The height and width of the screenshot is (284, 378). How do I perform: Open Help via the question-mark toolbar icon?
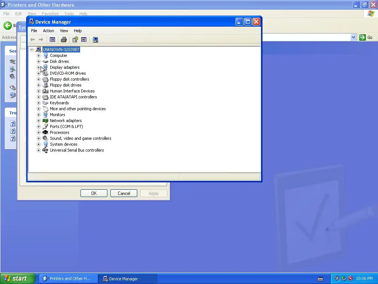(x=75, y=40)
